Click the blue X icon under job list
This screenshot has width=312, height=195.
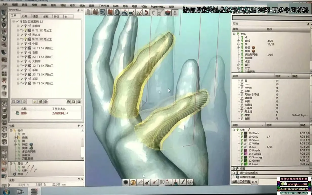click(19, 102)
